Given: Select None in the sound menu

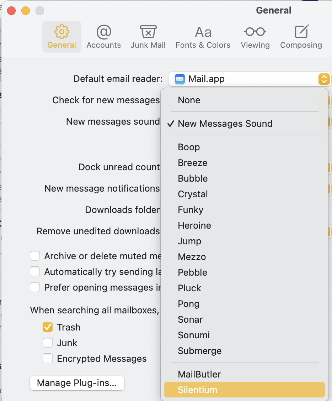Looking at the screenshot, I should [x=245, y=100].
